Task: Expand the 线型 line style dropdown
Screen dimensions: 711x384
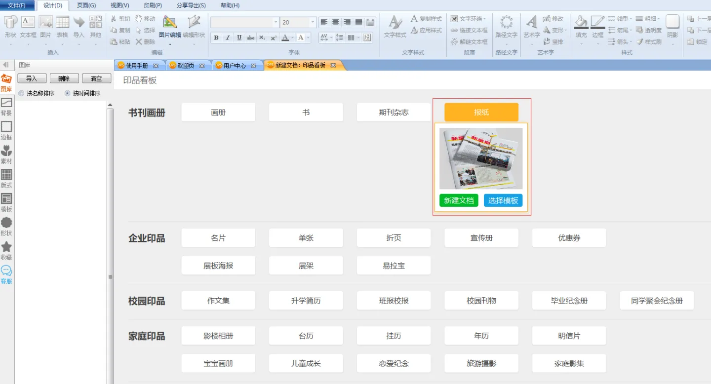Action: 631,19
